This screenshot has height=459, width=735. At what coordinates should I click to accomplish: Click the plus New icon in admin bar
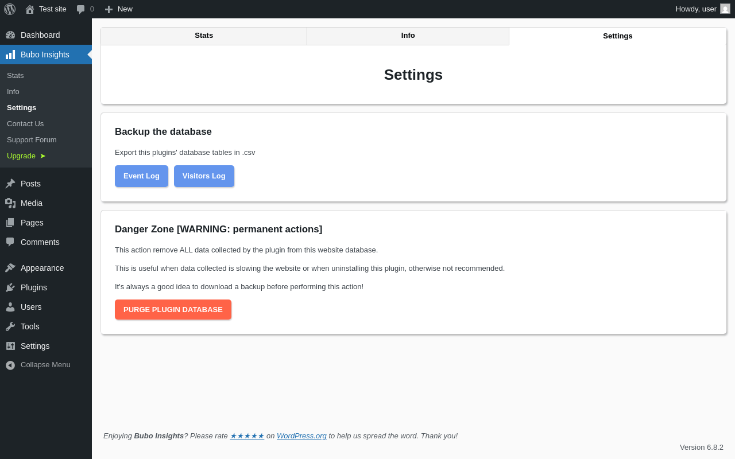[x=109, y=9]
